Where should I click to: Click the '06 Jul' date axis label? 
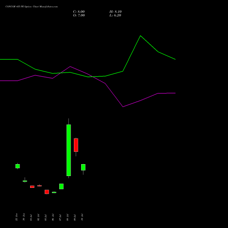point(53,218)
